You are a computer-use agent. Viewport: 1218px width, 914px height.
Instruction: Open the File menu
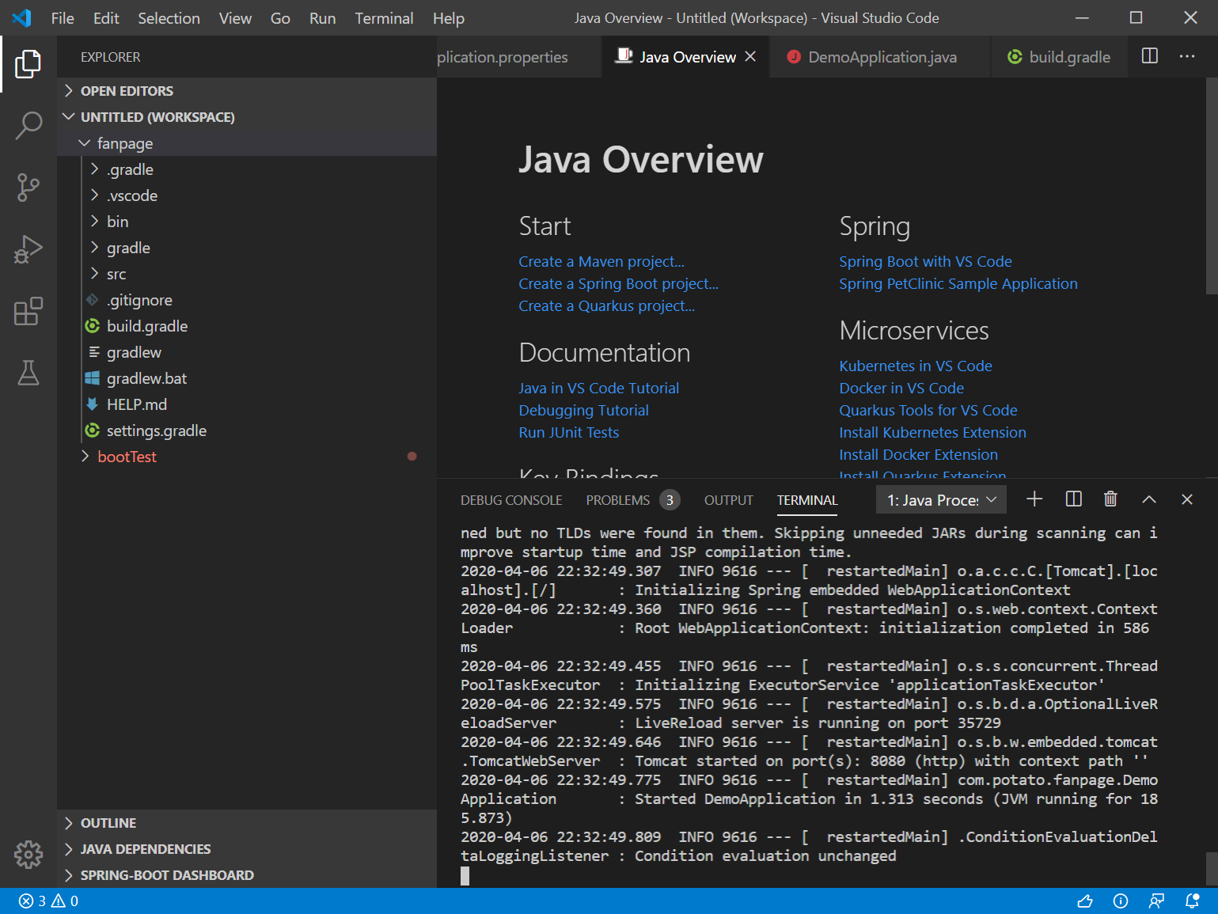63,18
